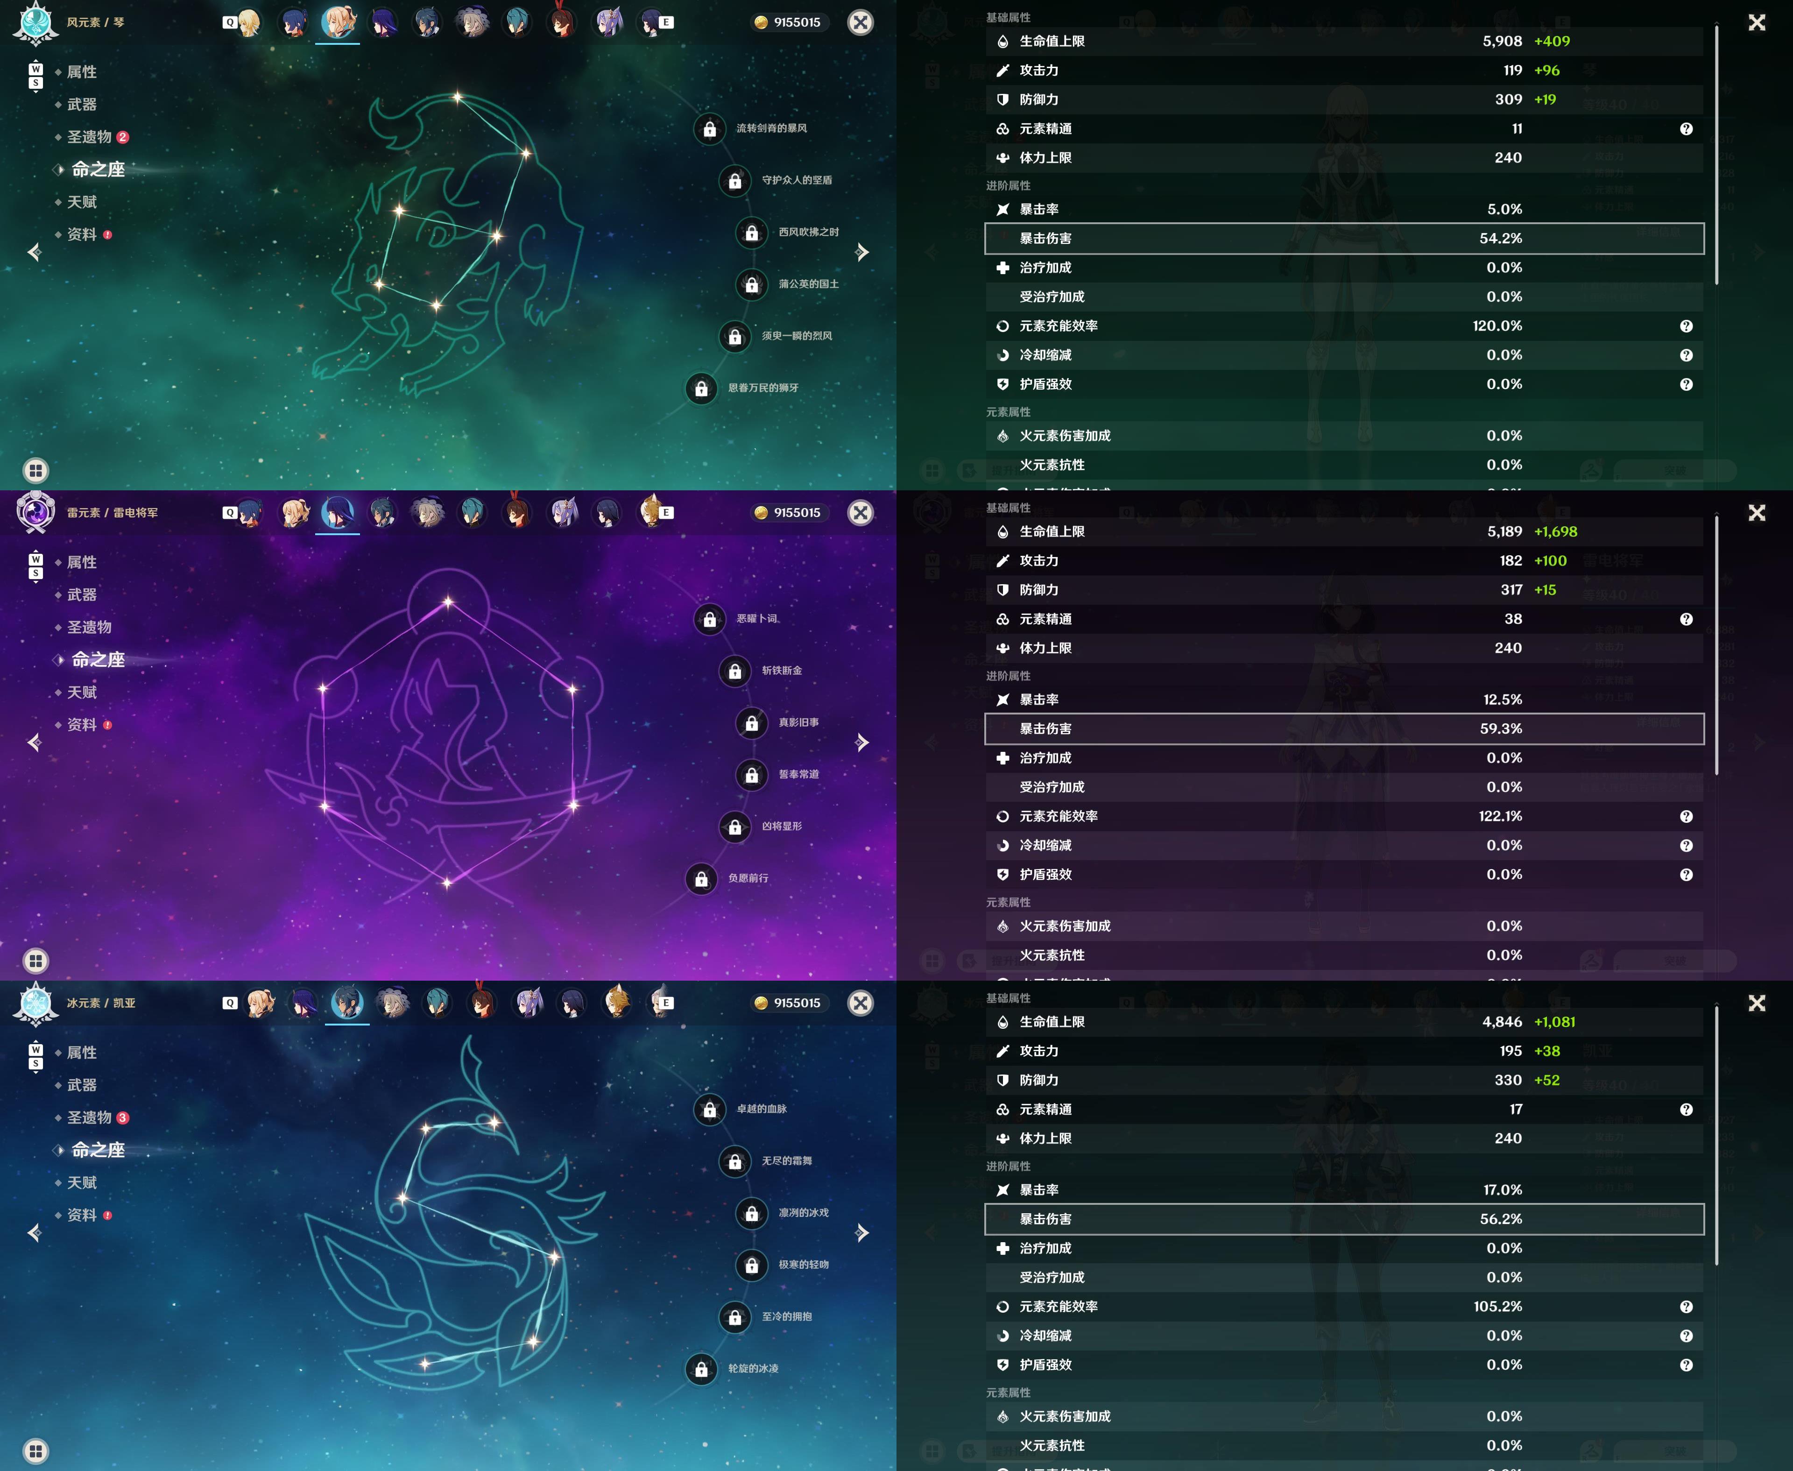This screenshot has height=1471, width=1793.
Task: Close stats panel showing 生命值上限 4,846
Action: tap(1758, 1003)
